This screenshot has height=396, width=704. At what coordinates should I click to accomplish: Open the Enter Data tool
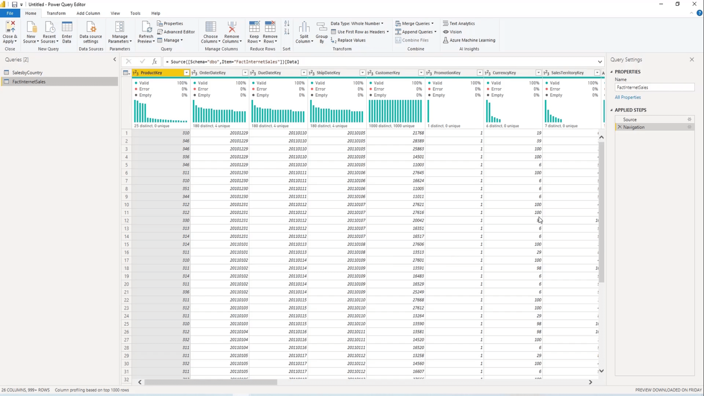pos(67,27)
